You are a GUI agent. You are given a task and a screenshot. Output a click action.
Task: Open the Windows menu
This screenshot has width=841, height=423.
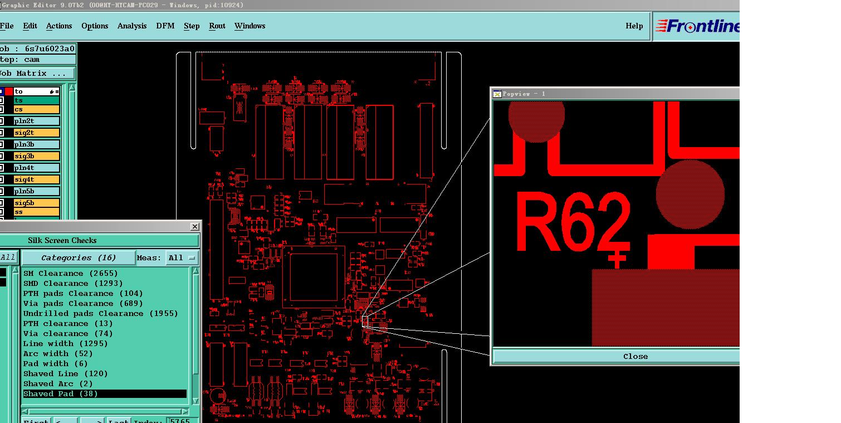[250, 26]
